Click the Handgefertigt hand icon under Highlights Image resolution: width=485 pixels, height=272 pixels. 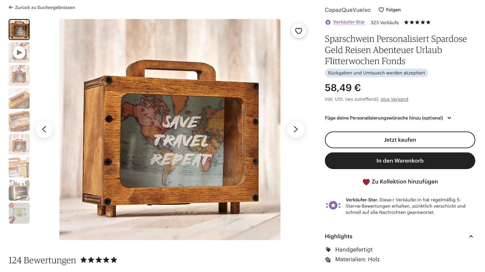tap(327, 249)
